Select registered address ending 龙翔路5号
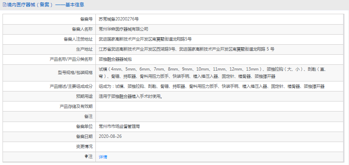 coord(145,39)
